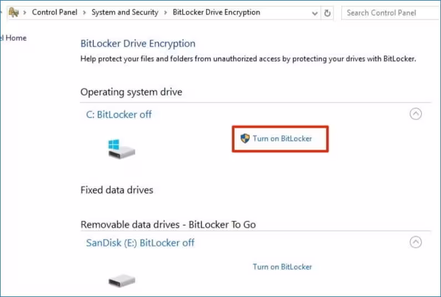441x297 pixels.
Task: Navigate to System and Security breadcrumb
Action: click(x=125, y=12)
